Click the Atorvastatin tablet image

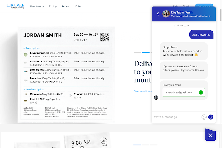point(26,63)
